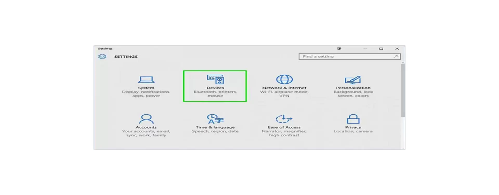Open the Time & language clock icon
This screenshot has width=499, height=195.
(x=215, y=119)
